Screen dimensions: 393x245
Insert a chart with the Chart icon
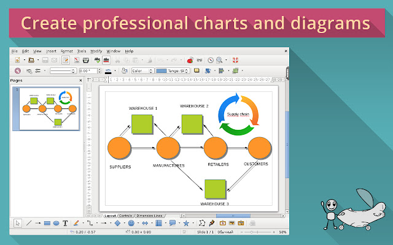[x=190, y=60]
